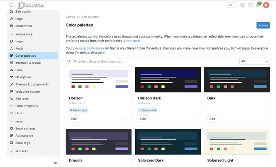Expand the EN language selector

[232, 5]
